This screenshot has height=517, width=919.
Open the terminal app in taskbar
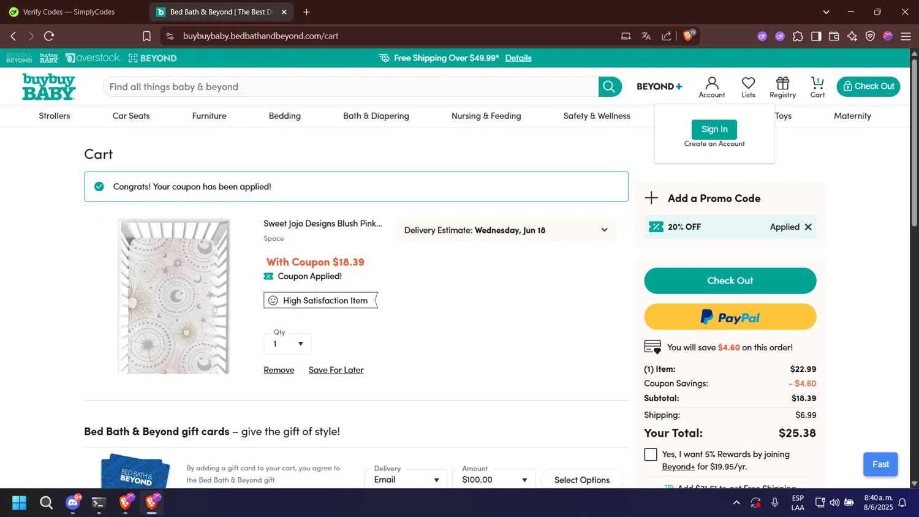coord(99,503)
